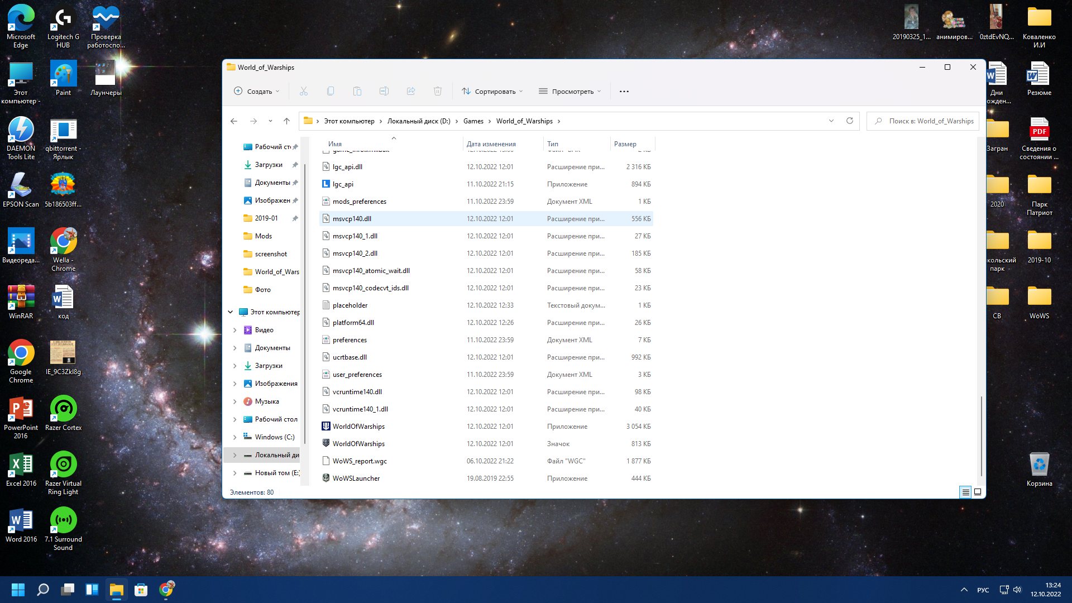Open the Recycle Bin (Корзина) icon
This screenshot has width=1072, height=603.
coord(1039,469)
